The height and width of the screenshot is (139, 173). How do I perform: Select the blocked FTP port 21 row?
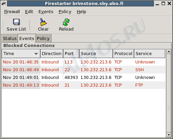pos(84,85)
